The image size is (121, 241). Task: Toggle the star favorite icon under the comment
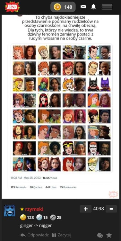(x=109, y=235)
